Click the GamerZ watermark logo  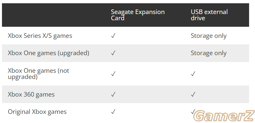pyautogui.click(x=224, y=116)
